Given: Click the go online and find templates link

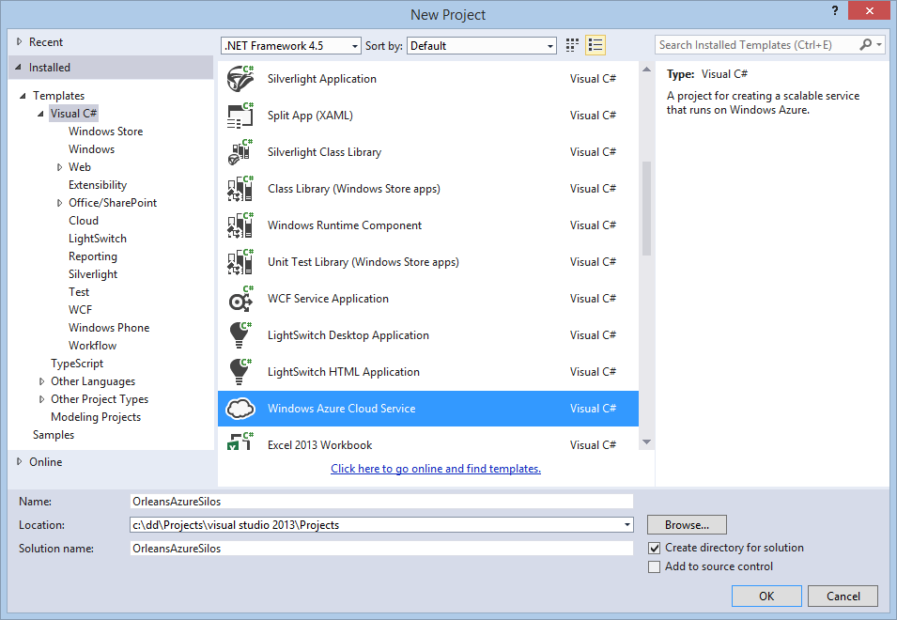Looking at the screenshot, I should 436,468.
